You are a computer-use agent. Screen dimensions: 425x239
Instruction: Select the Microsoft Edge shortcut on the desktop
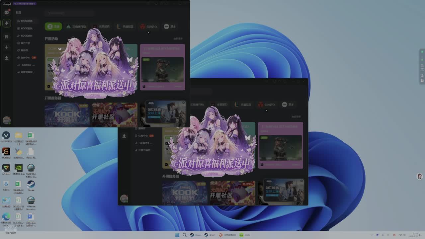6,219
